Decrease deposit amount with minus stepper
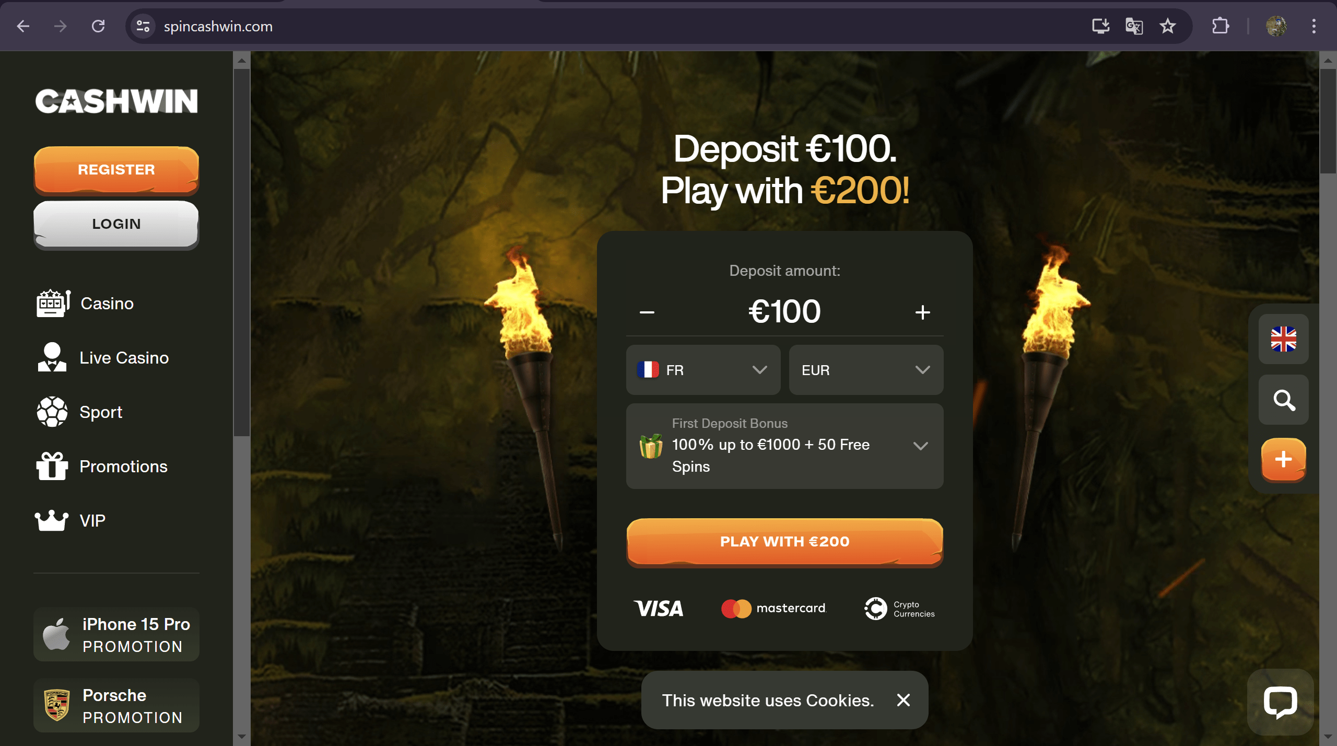The width and height of the screenshot is (1337, 746). (648, 311)
